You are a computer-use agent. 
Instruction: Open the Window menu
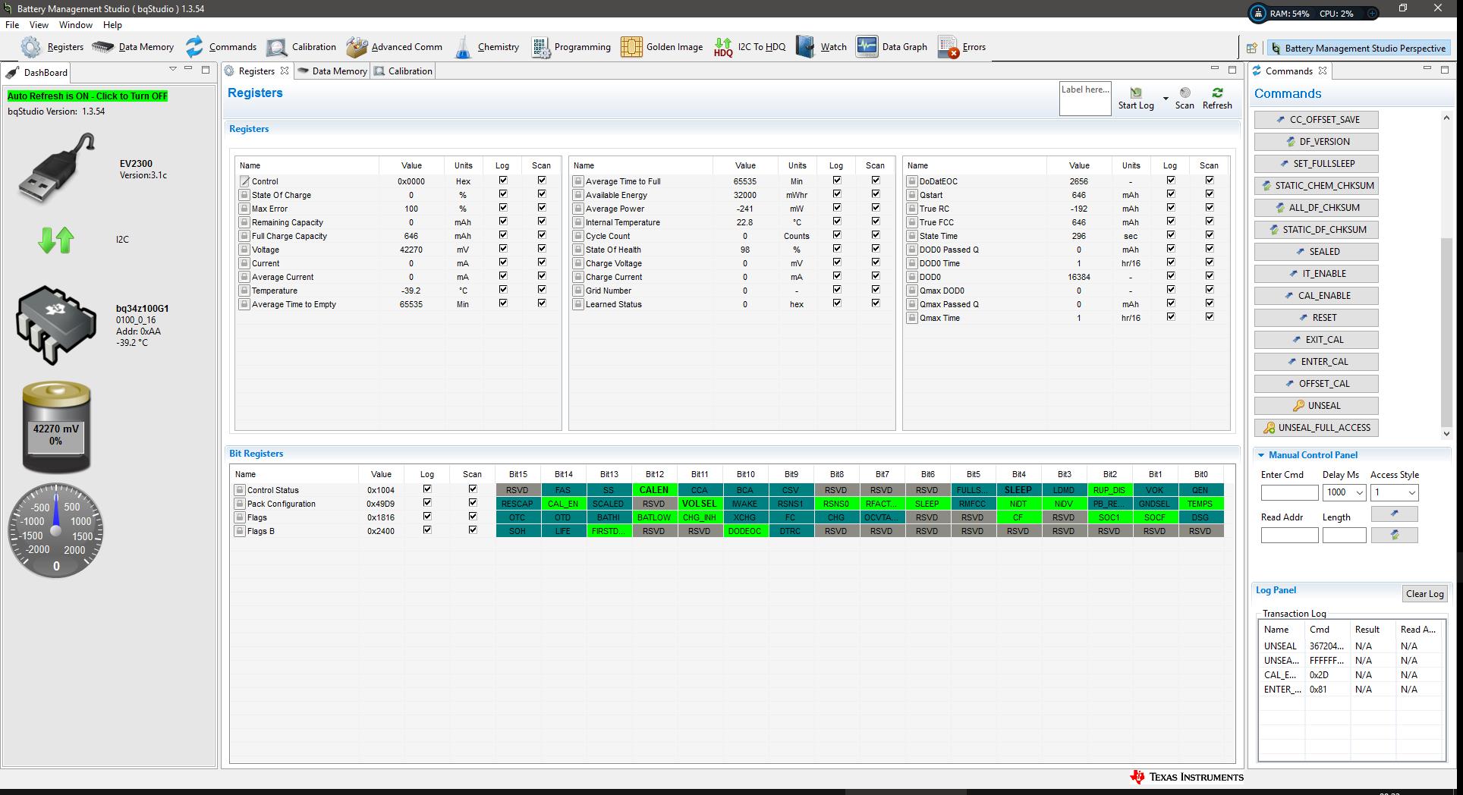pos(76,25)
